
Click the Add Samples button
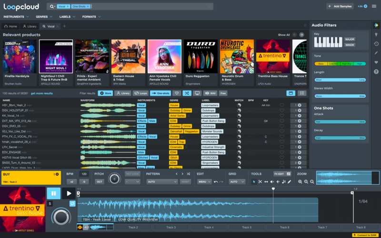[340, 6]
